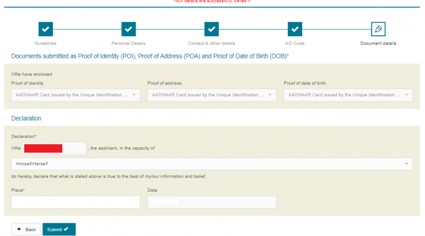Open the Proof of address dropdown
This screenshot has width=425, height=236.
click(212, 95)
